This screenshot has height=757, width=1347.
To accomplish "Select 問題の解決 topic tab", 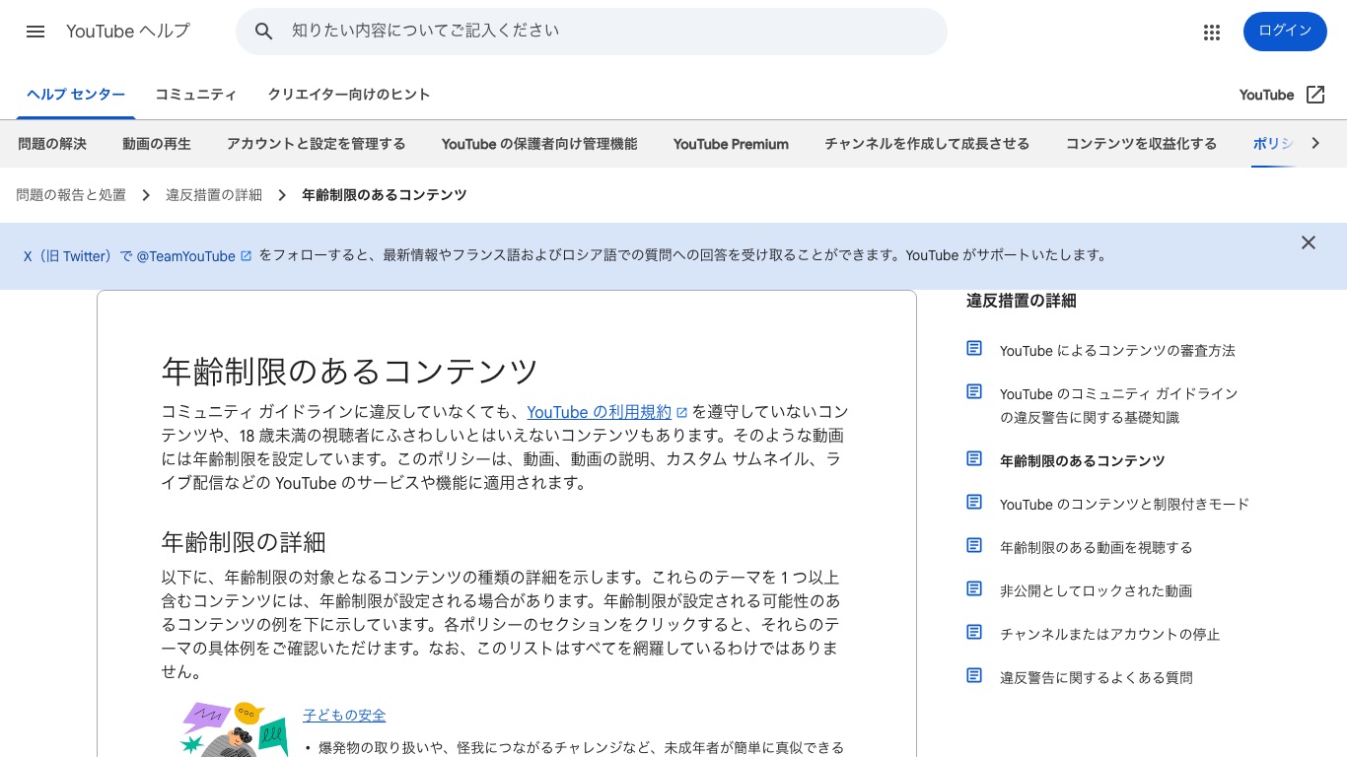I will [x=52, y=144].
